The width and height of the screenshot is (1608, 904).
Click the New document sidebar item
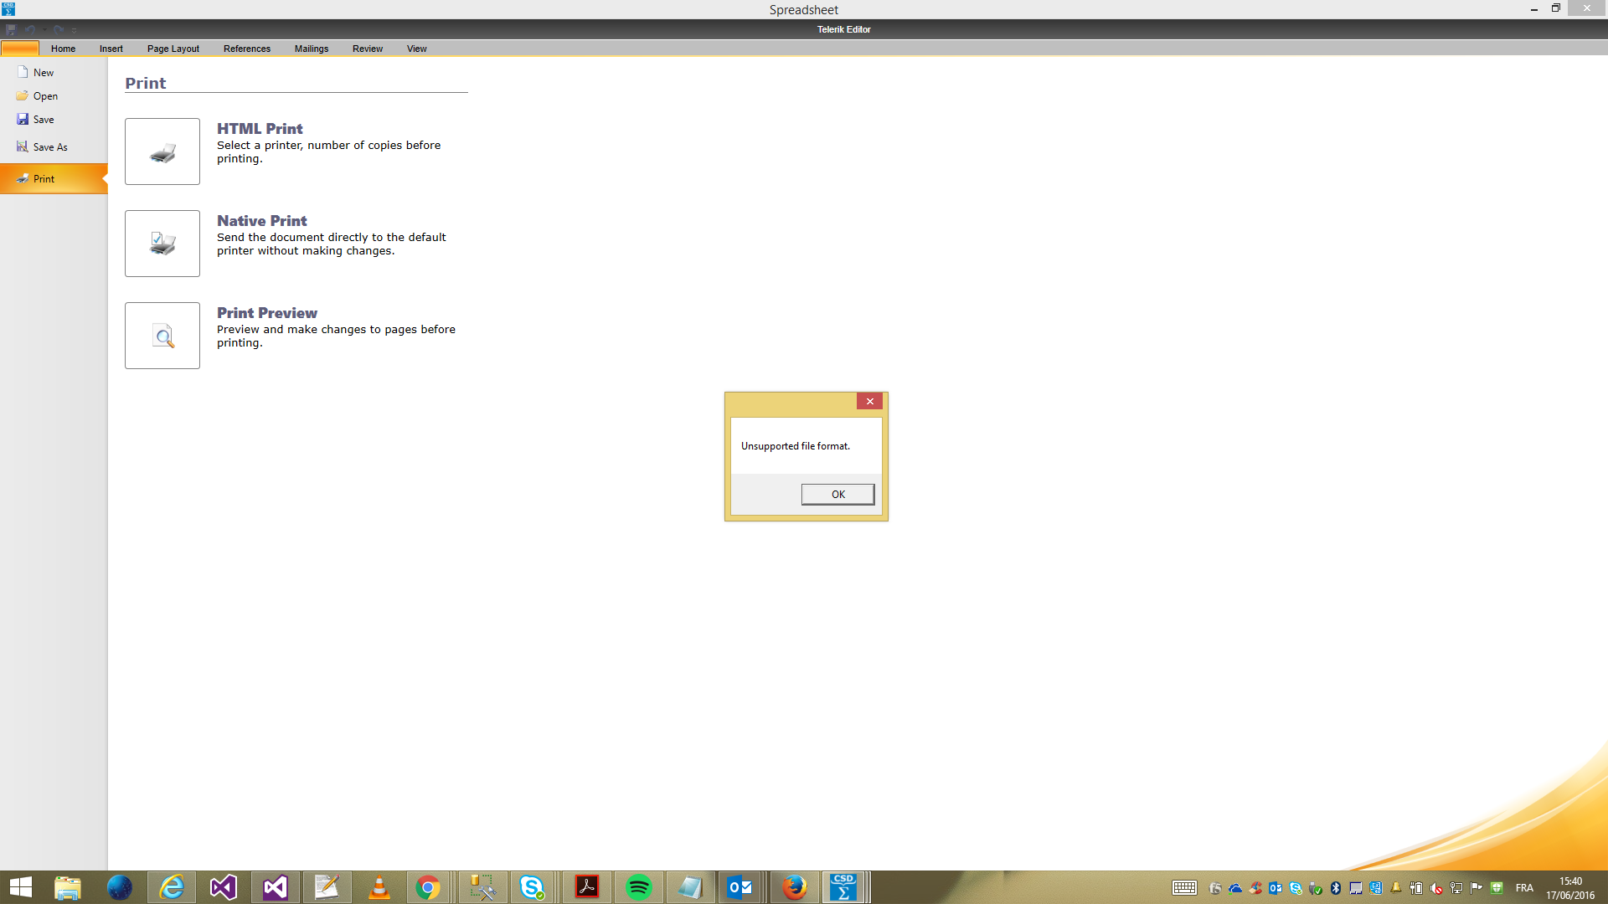tap(43, 73)
